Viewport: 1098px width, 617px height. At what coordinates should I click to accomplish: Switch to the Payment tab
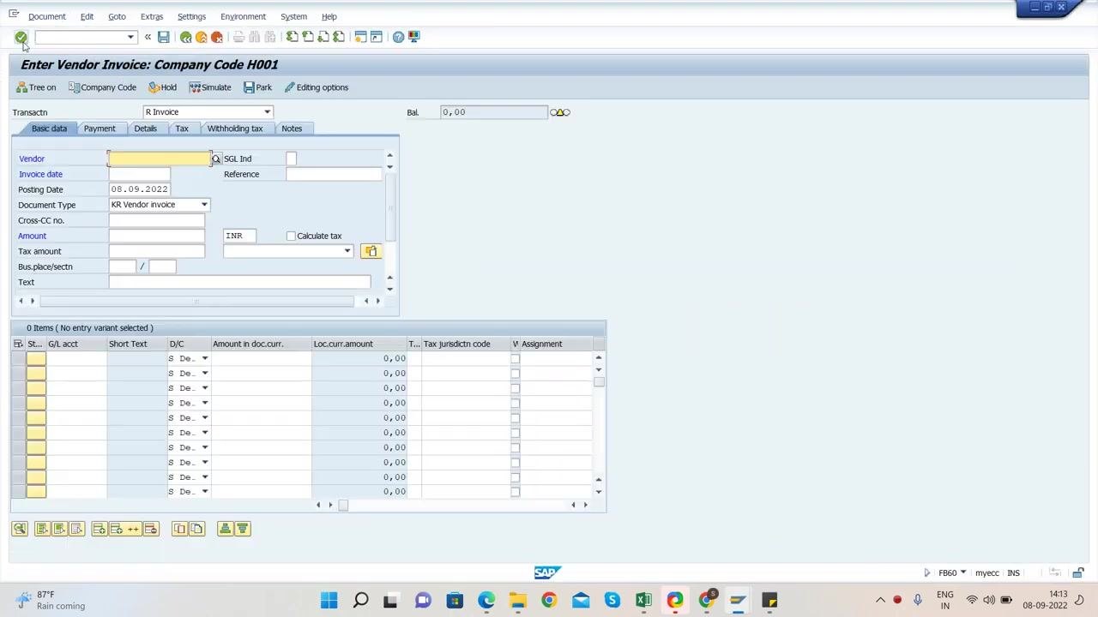[x=100, y=129]
